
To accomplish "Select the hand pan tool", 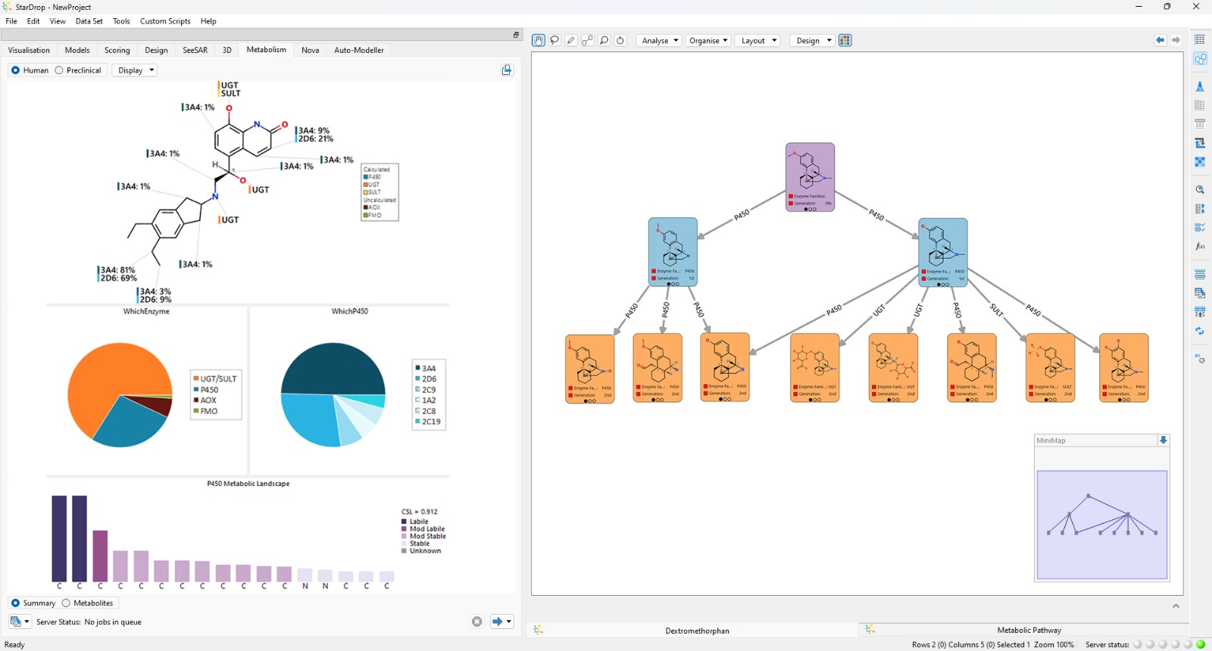I will point(538,40).
